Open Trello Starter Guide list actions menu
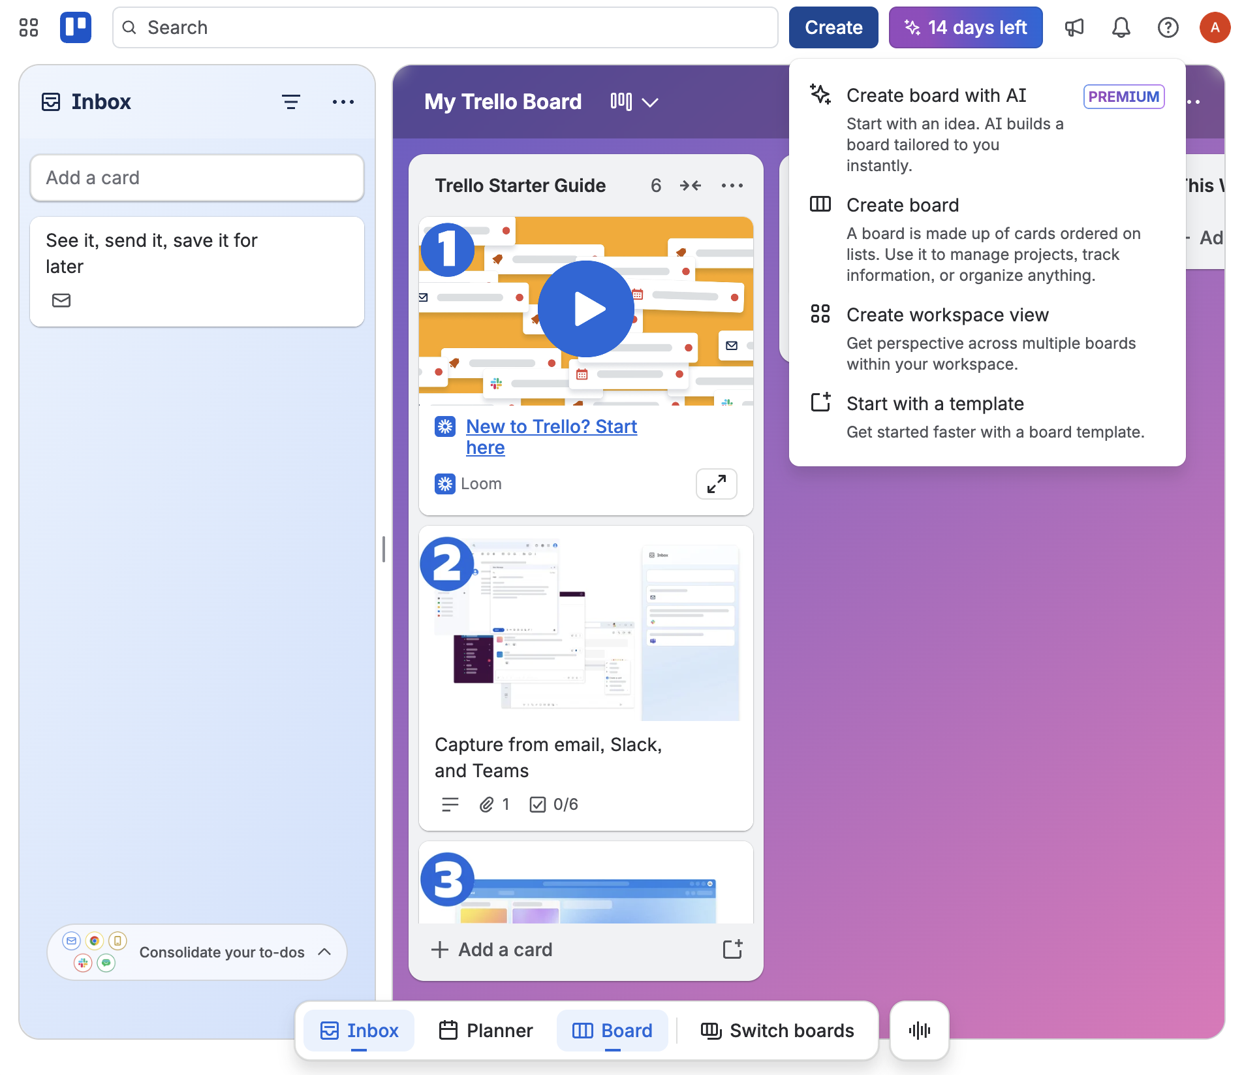 click(x=732, y=185)
